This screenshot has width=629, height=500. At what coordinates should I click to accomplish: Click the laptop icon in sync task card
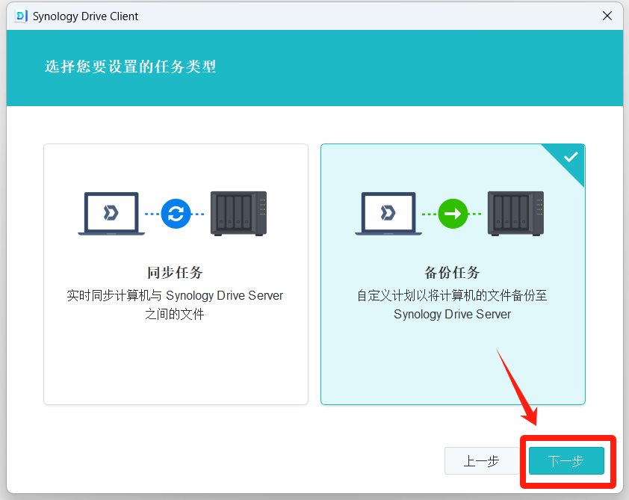click(x=111, y=214)
